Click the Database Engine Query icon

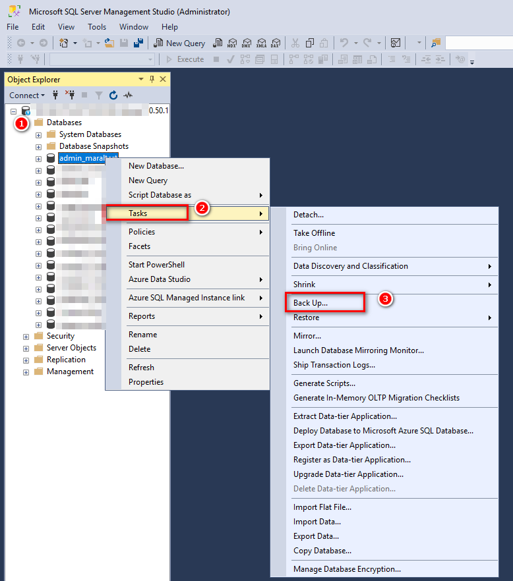point(218,43)
